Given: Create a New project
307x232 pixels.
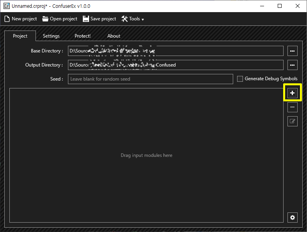Looking at the screenshot, I should click(x=21, y=19).
